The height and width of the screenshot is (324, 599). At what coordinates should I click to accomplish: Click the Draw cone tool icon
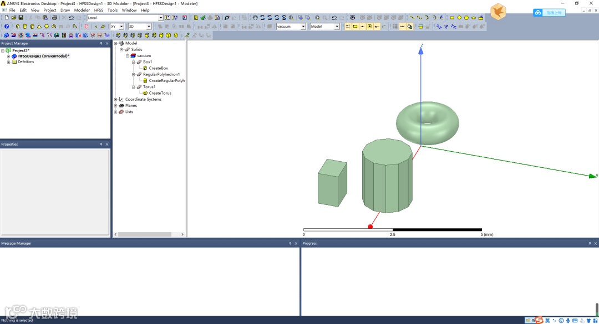[39, 27]
